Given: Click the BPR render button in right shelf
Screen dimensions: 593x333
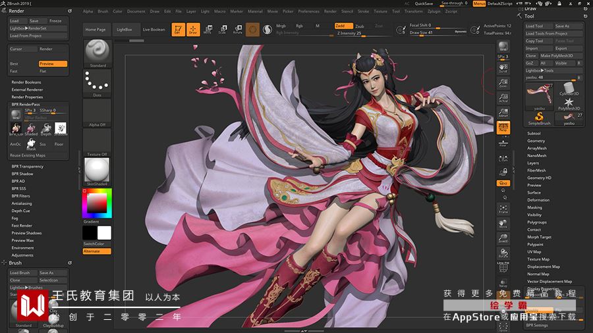Looking at the screenshot, I should click(503, 47).
